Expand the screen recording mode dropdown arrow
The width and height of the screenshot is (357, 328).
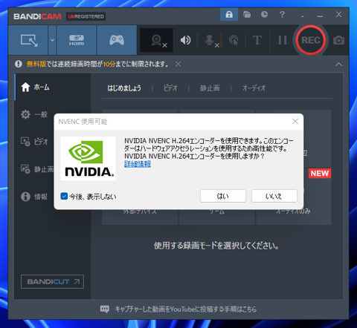[x=52, y=40]
